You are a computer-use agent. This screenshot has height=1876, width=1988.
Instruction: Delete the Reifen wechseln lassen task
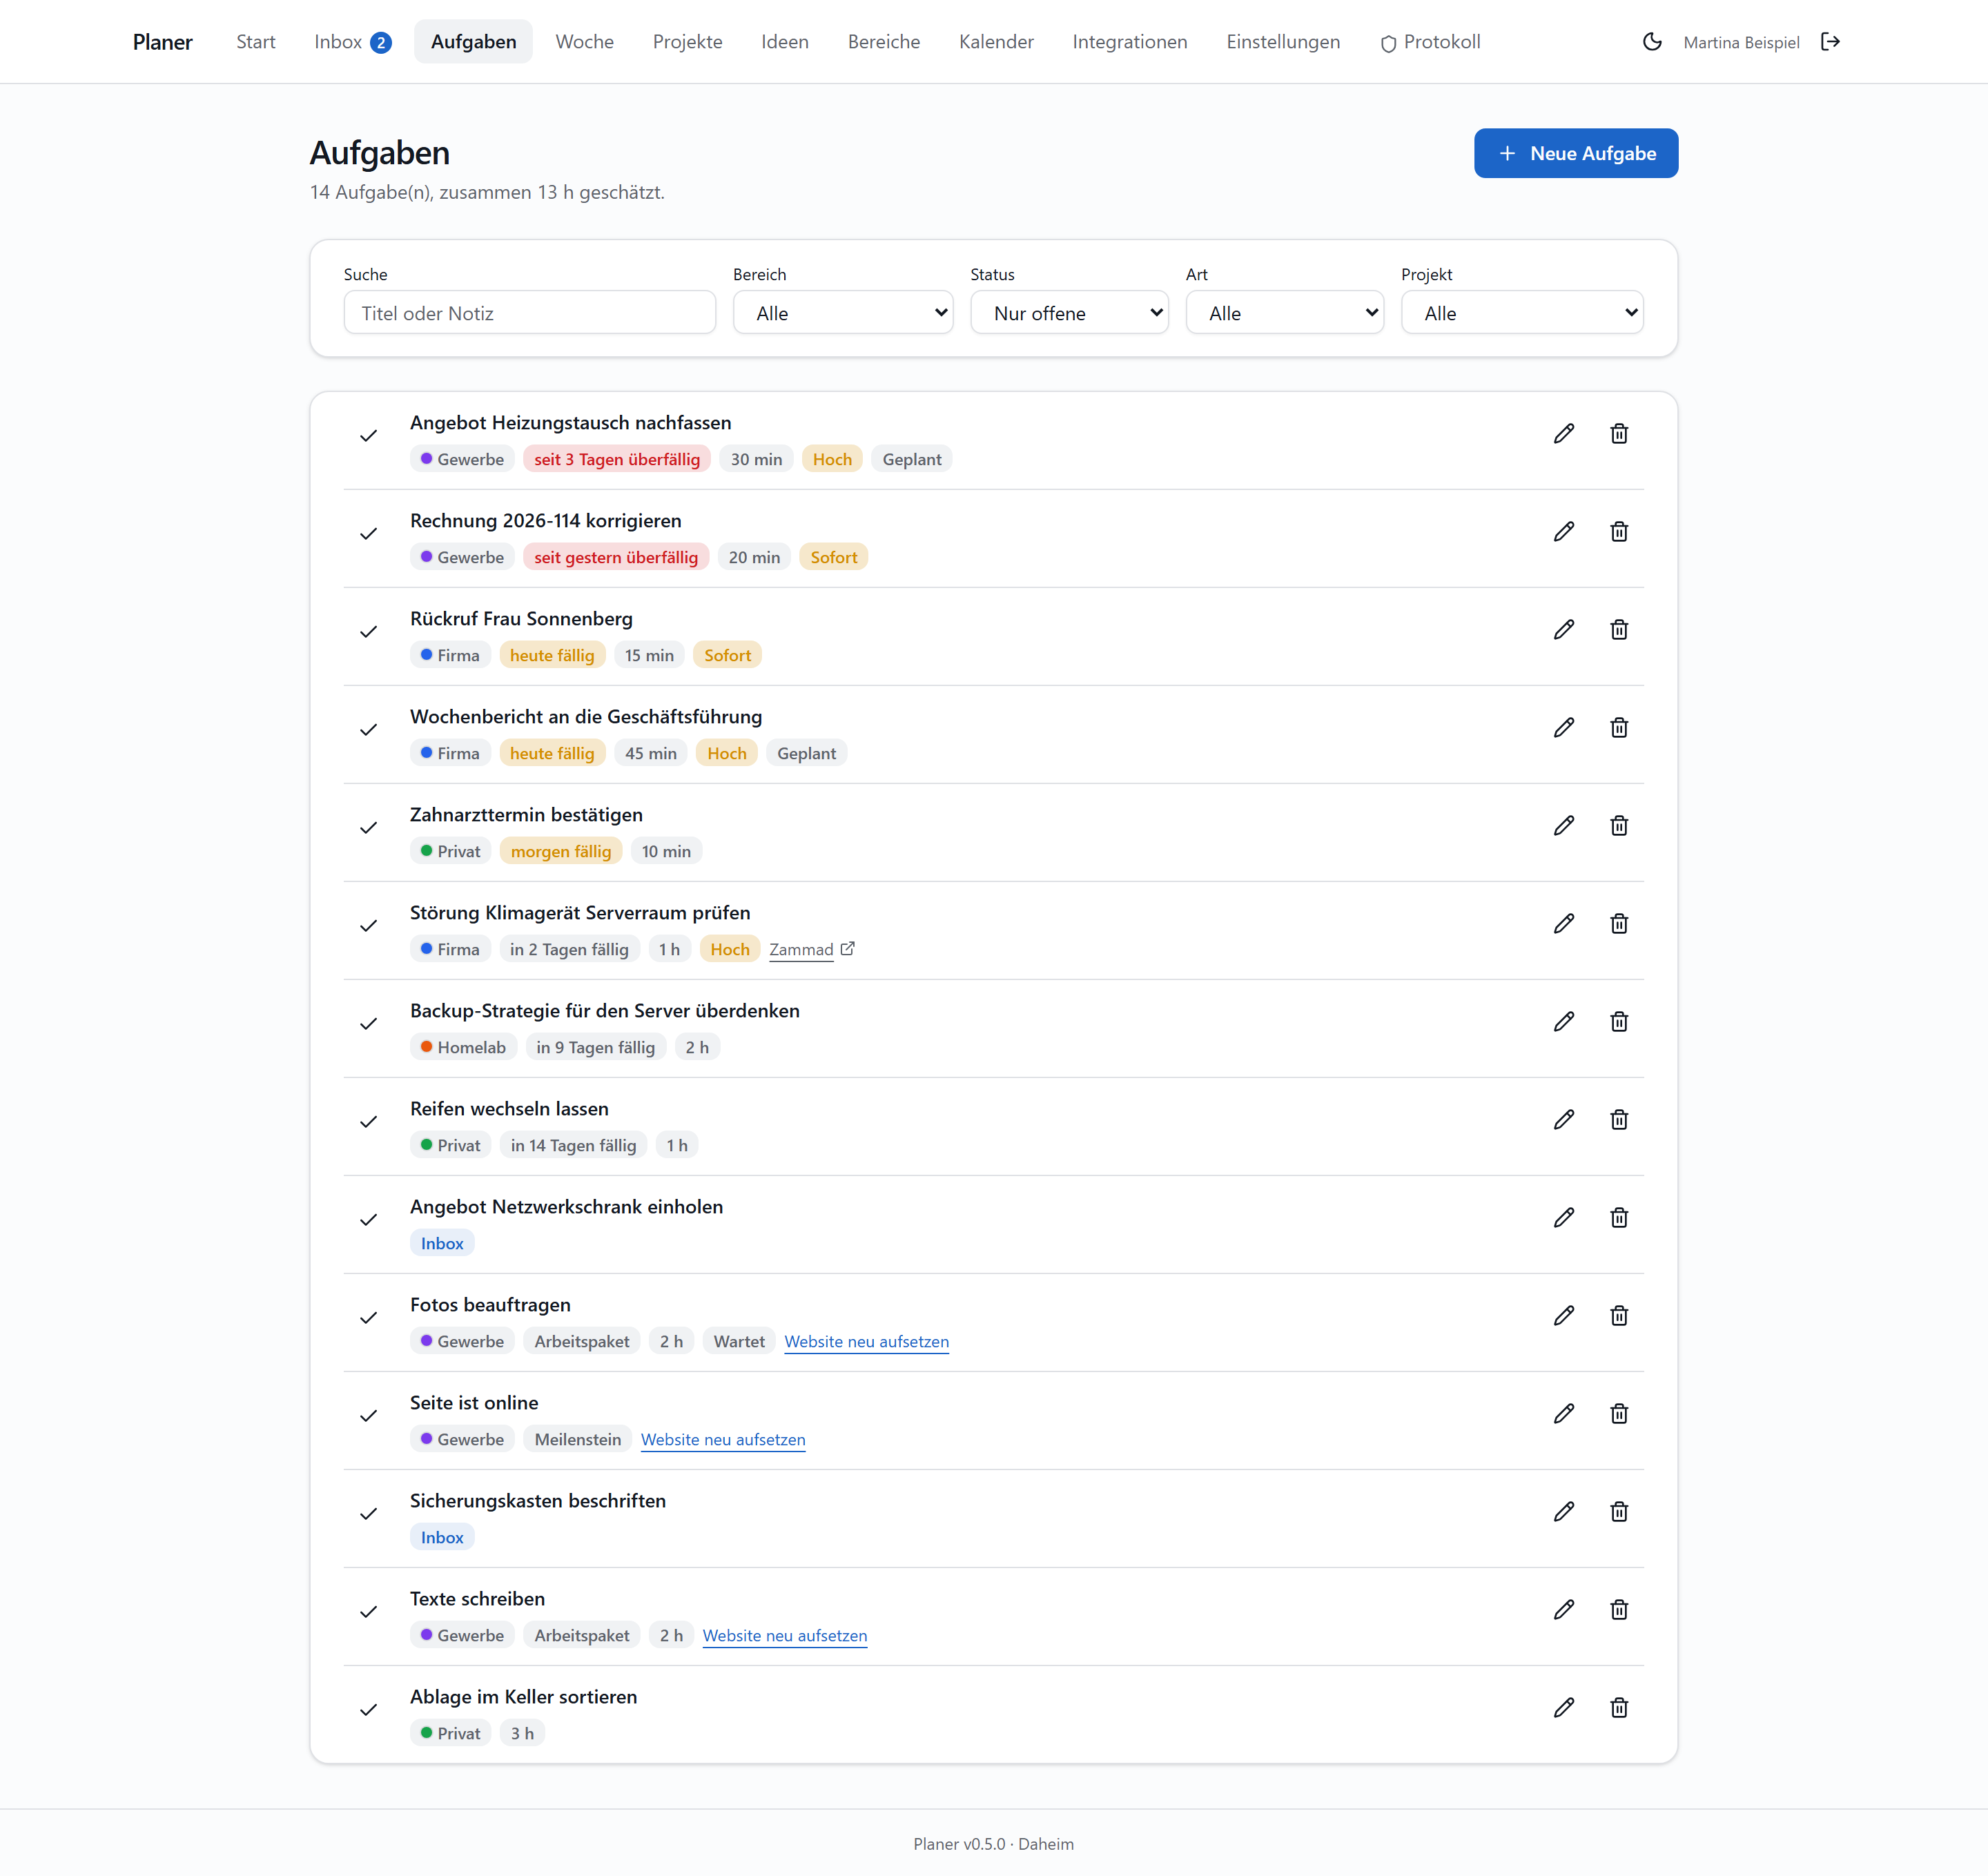1619,1120
